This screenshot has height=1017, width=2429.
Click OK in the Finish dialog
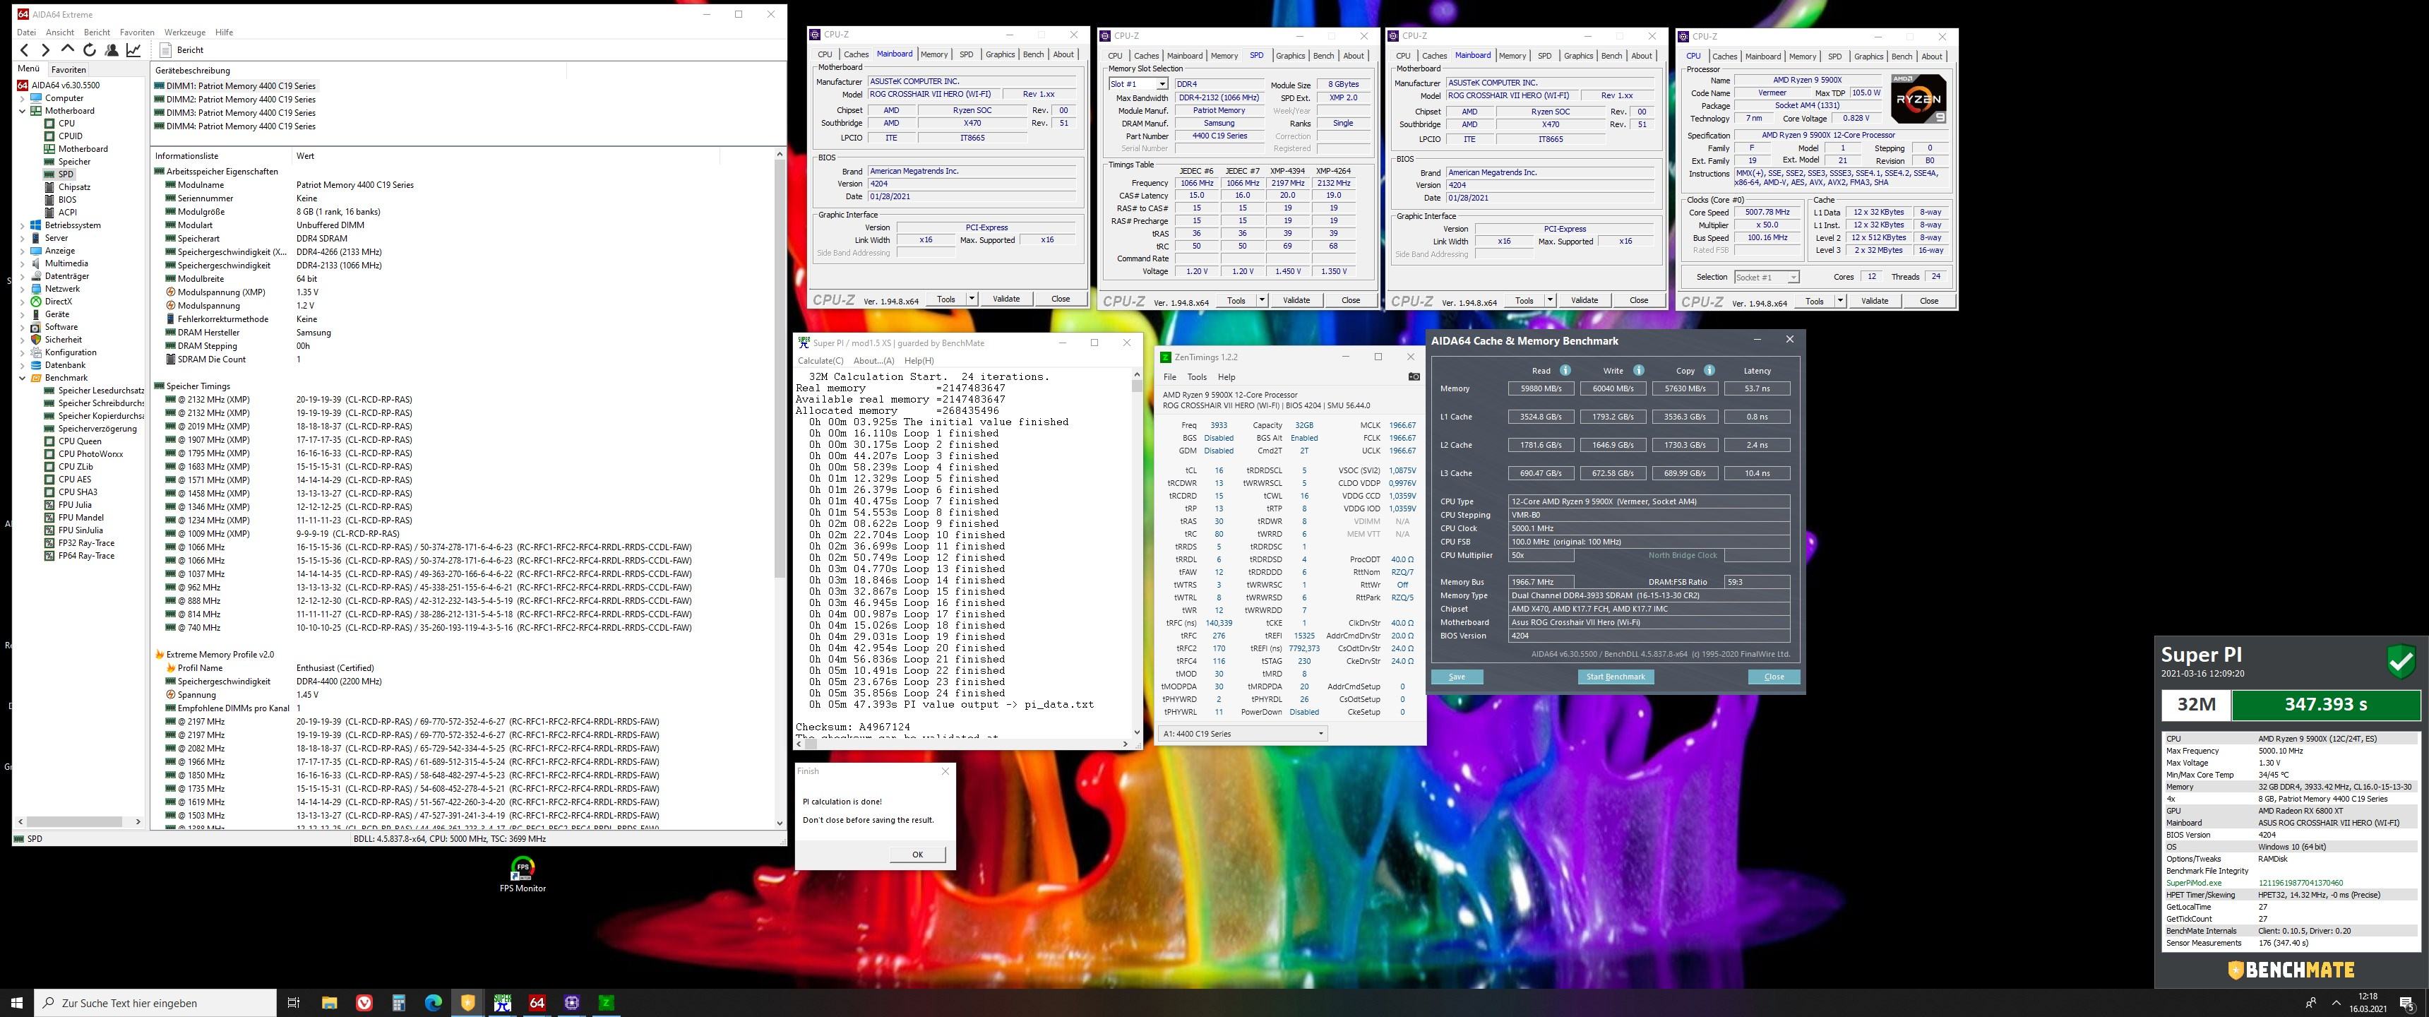point(917,854)
